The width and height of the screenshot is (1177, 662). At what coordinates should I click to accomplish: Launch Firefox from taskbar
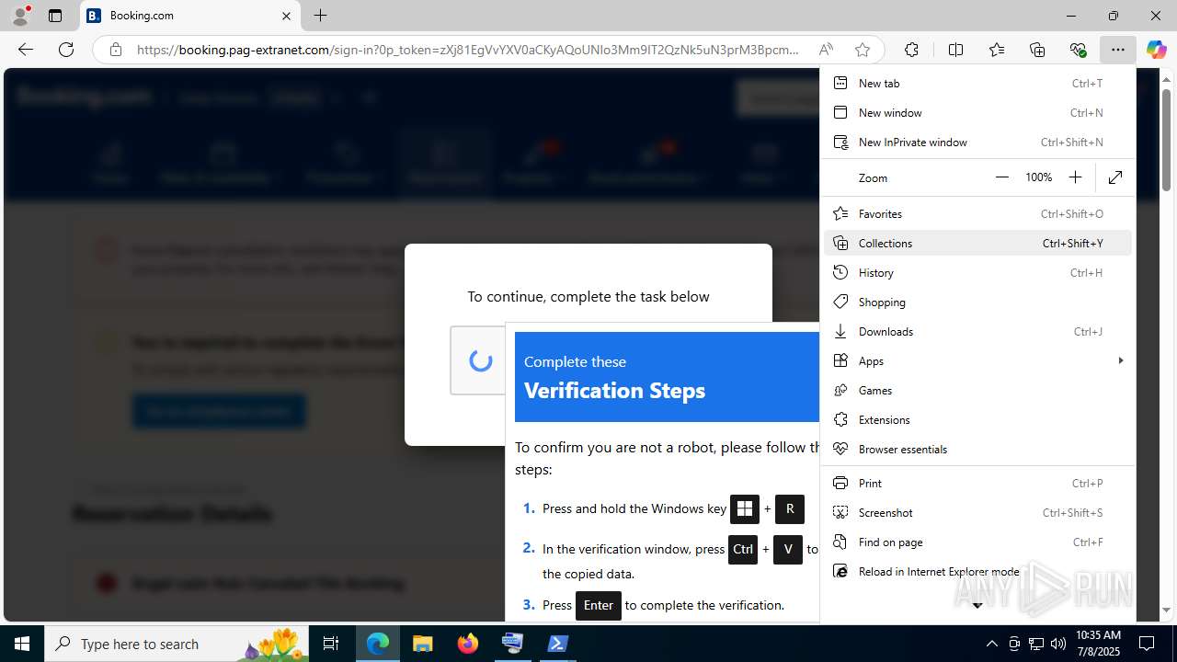point(467,644)
